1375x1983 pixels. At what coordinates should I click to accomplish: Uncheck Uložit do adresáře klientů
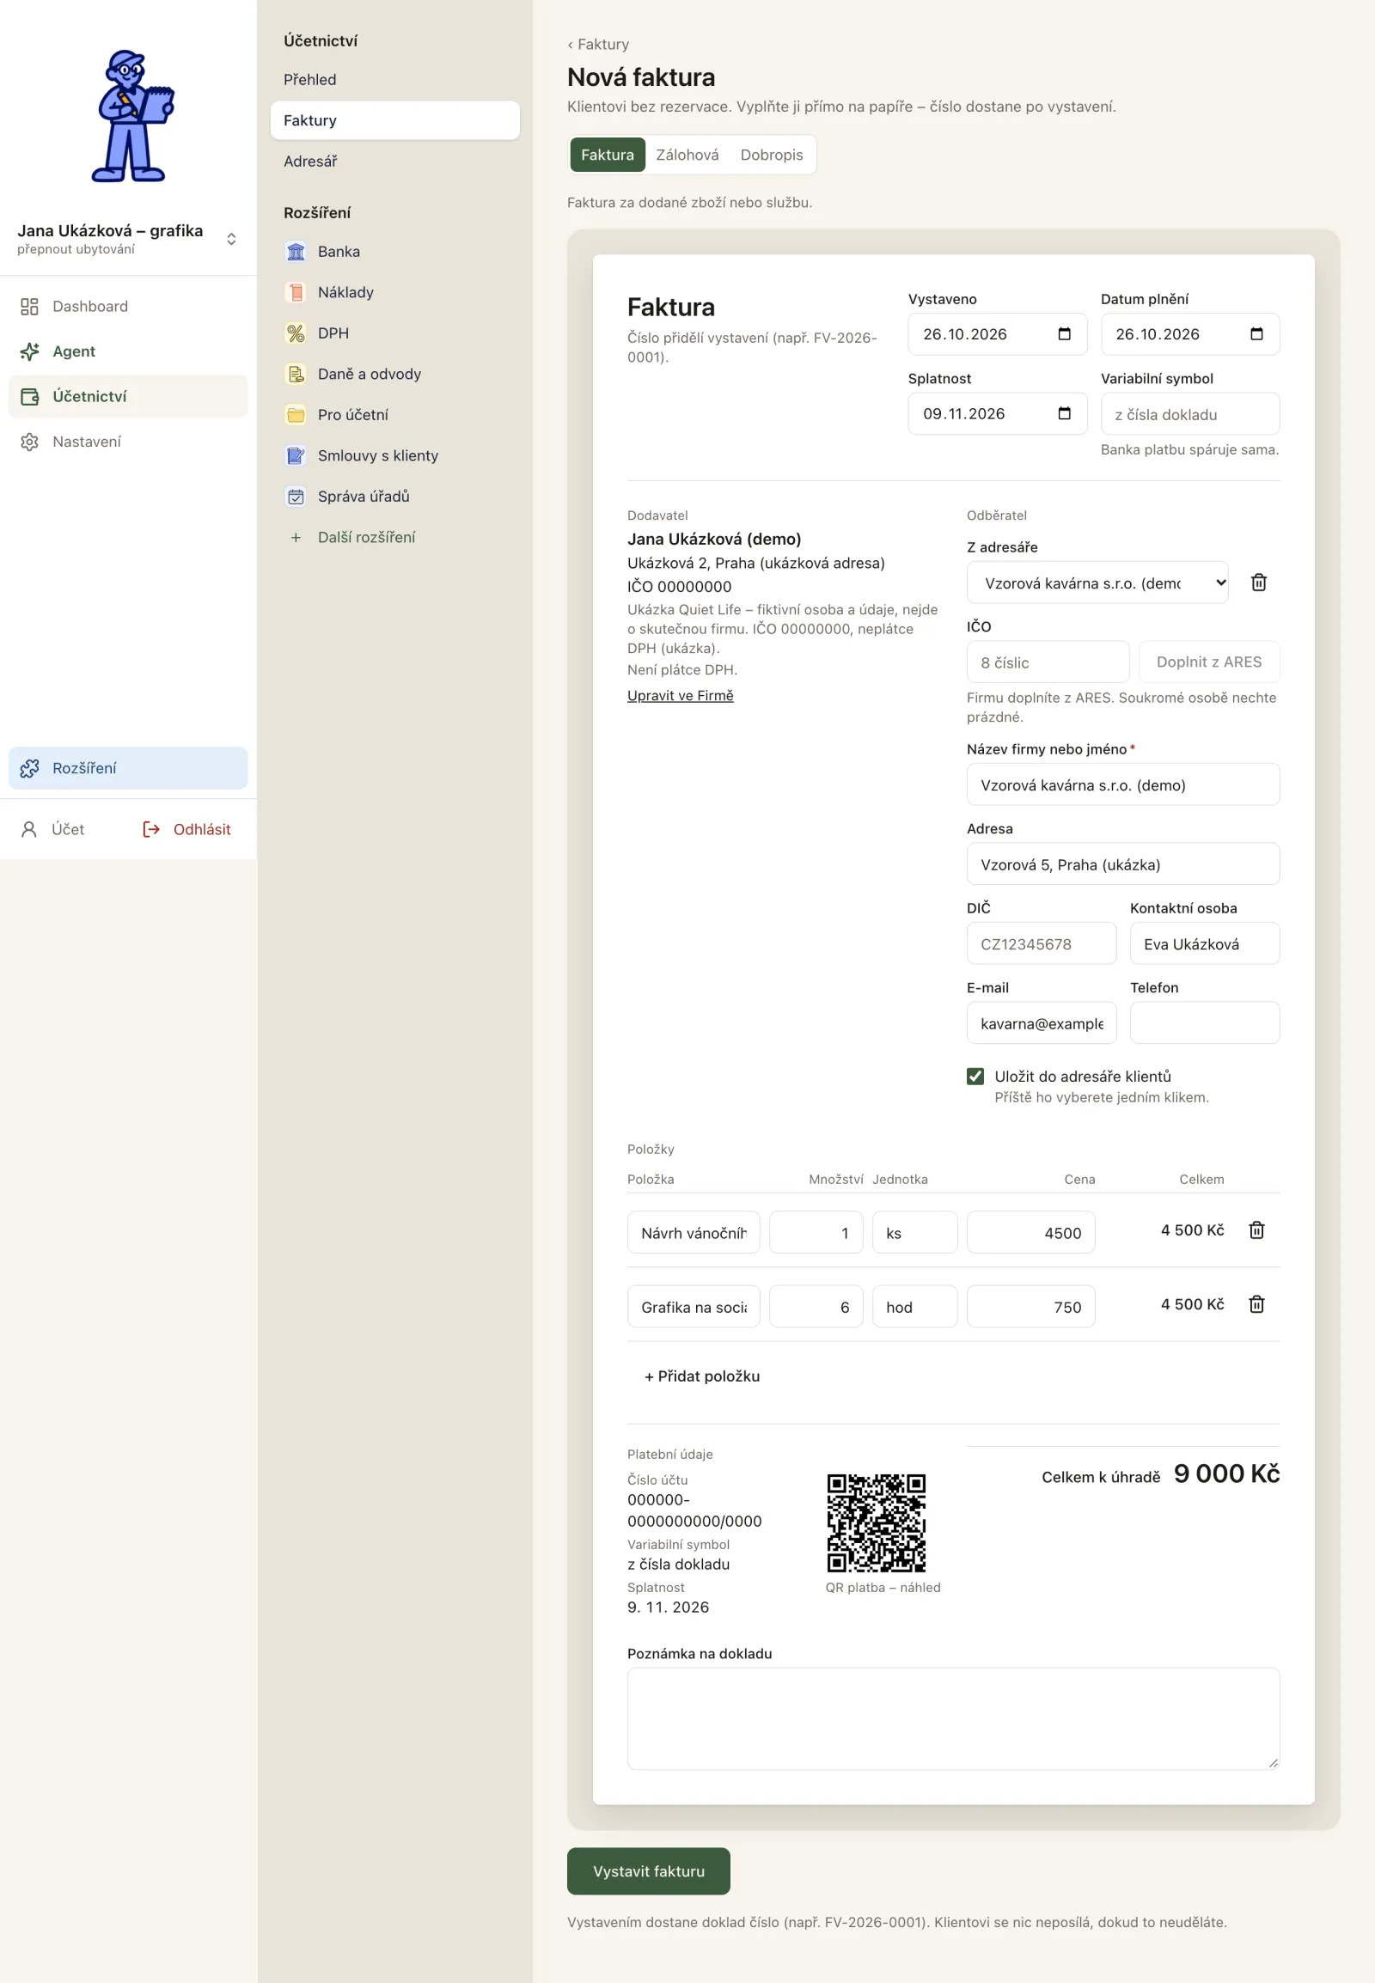pos(975,1077)
